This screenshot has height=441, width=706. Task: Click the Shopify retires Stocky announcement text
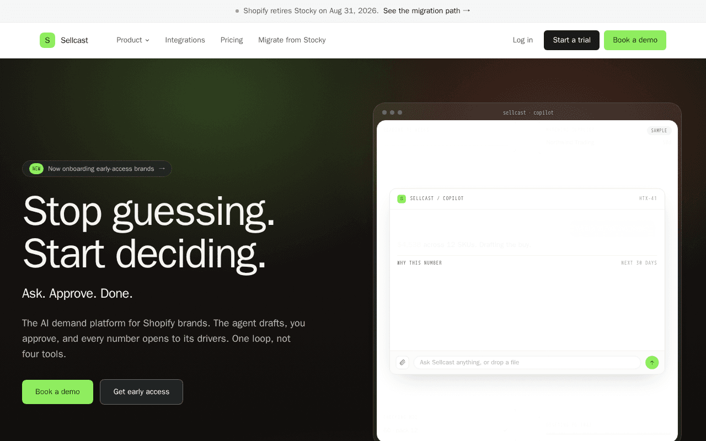point(311,10)
